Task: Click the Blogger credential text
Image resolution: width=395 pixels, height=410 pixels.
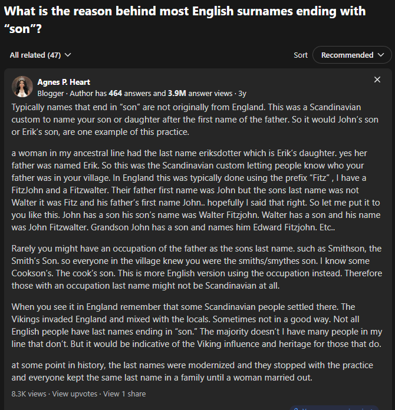Action: click(51, 94)
